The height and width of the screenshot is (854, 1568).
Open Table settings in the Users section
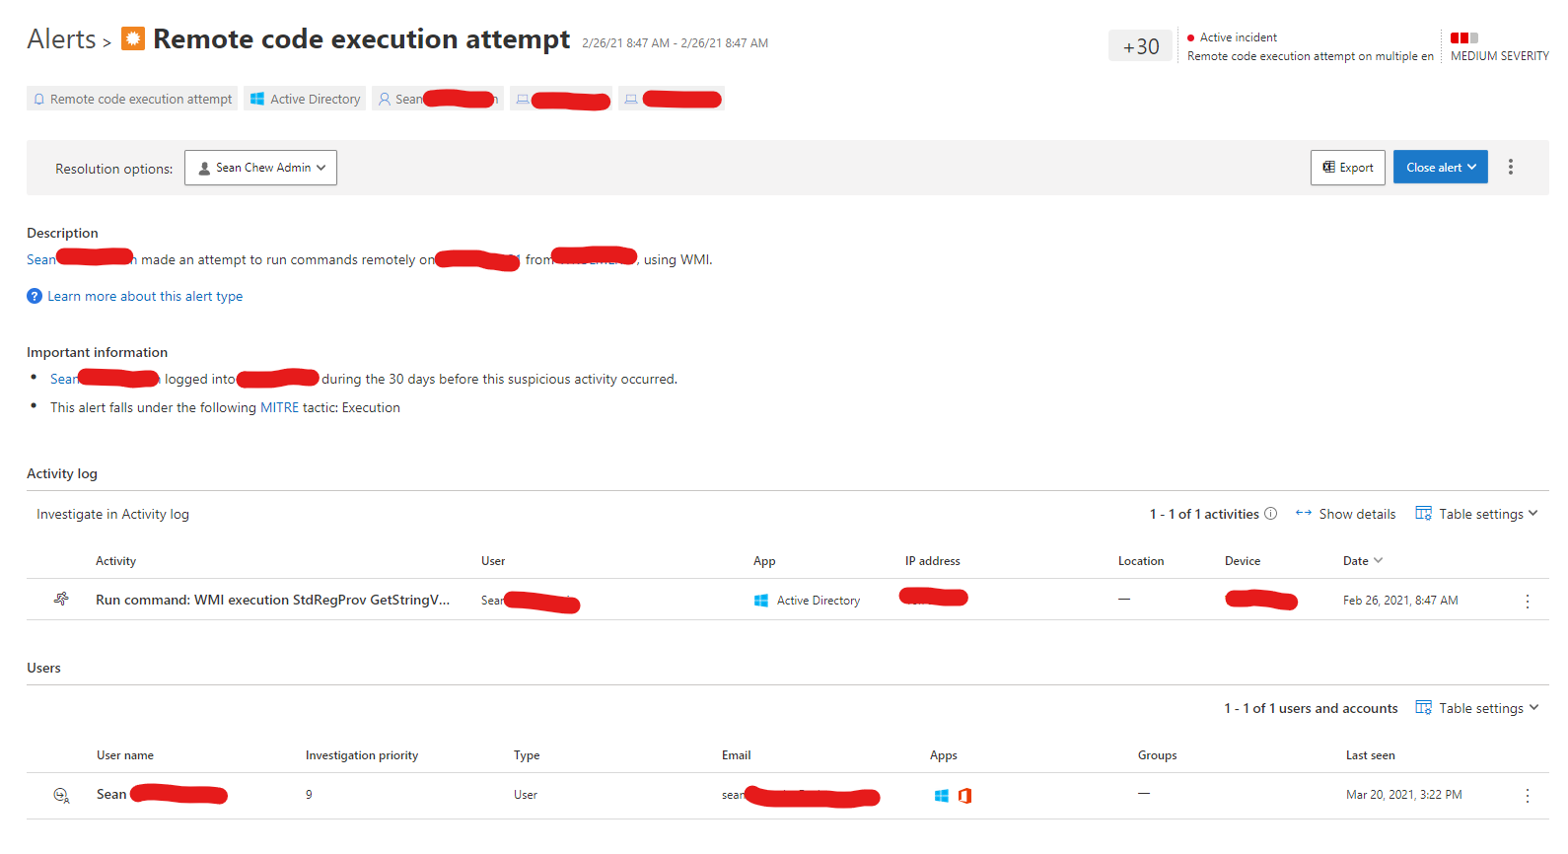1476,708
